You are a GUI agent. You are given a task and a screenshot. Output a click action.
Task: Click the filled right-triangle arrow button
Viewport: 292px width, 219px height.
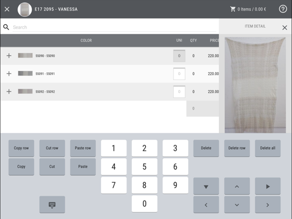pyautogui.click(x=268, y=186)
